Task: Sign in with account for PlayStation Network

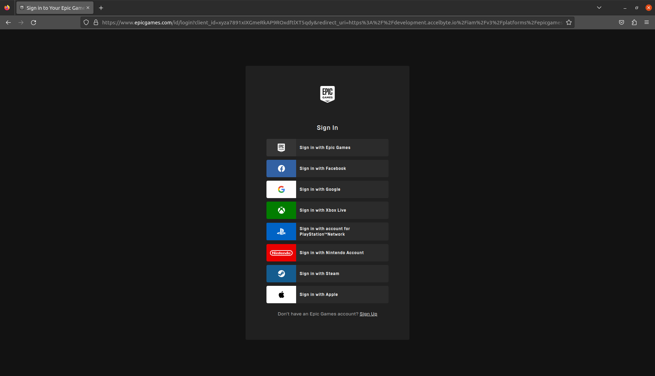Action: point(327,232)
